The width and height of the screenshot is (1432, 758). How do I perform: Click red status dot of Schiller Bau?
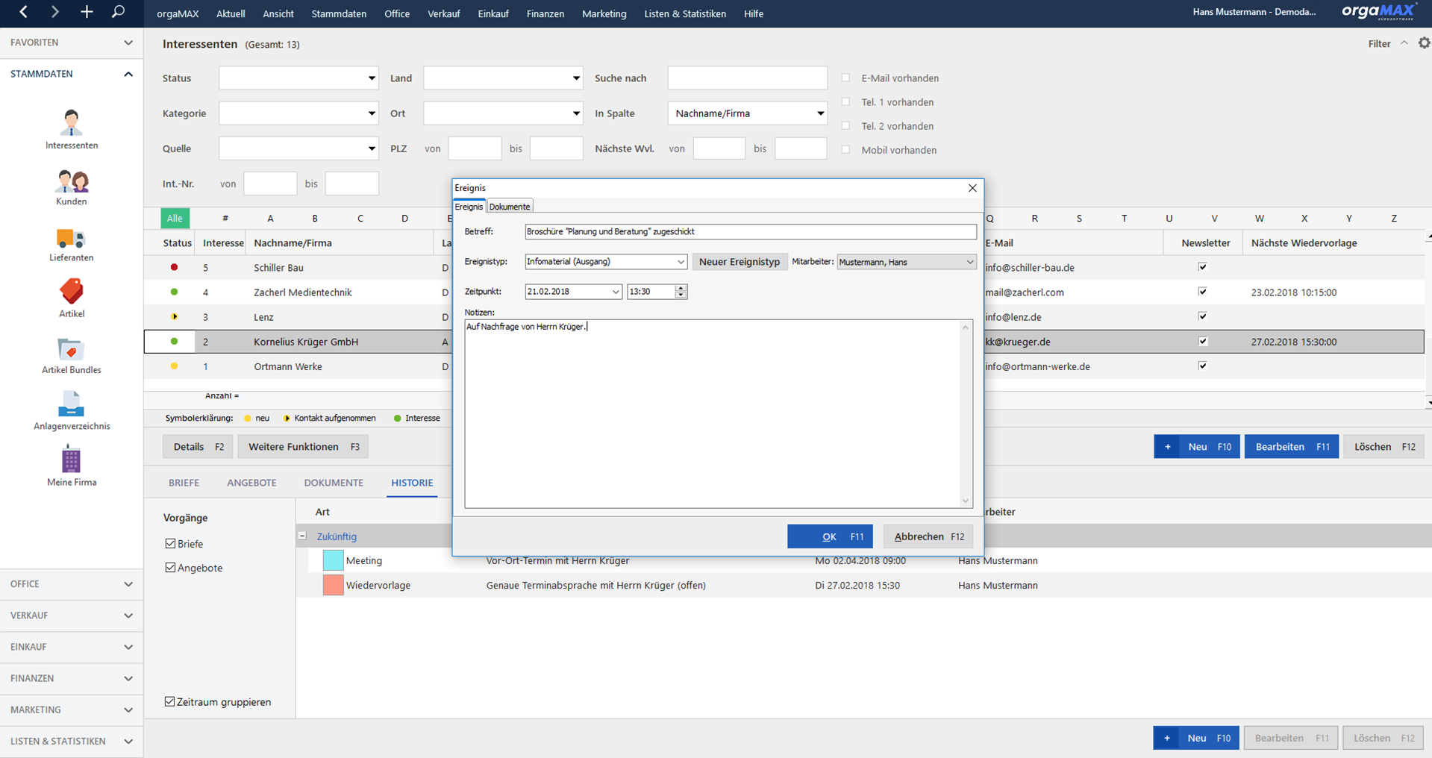[174, 267]
